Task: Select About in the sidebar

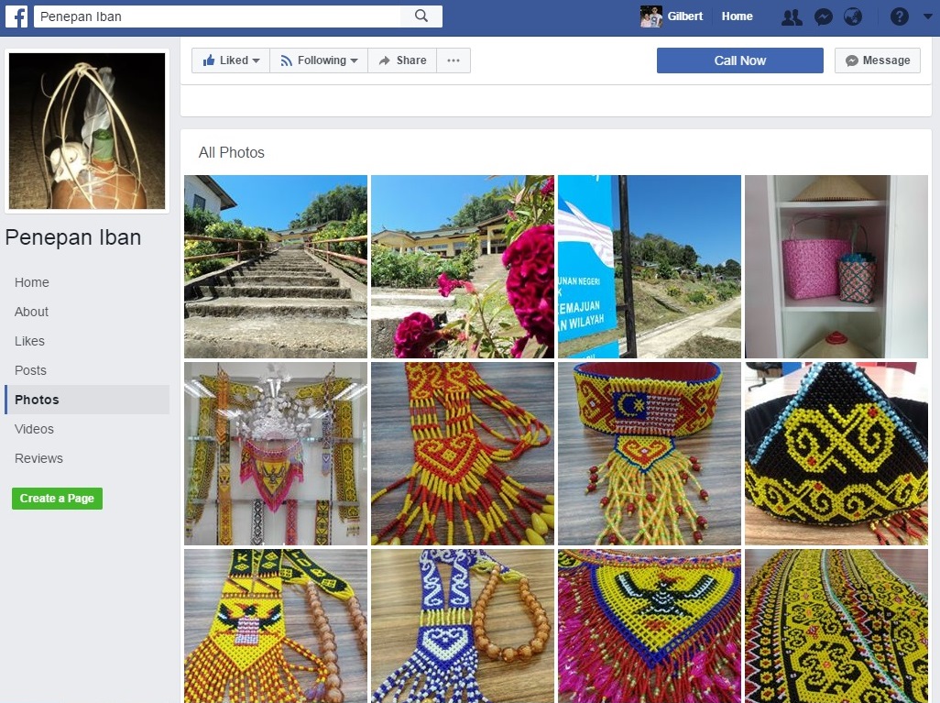Action: 31,312
